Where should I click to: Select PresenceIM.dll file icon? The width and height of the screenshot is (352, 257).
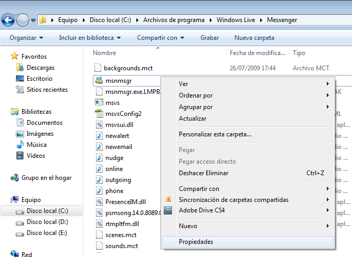(99, 201)
